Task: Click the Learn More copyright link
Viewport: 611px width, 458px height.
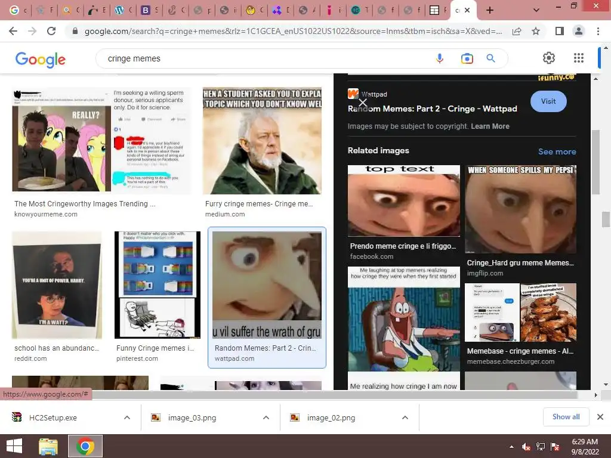Action: (x=490, y=126)
